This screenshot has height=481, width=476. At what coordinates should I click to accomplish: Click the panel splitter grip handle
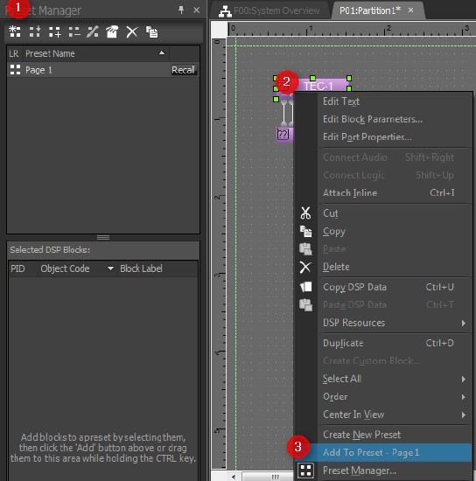[103, 237]
